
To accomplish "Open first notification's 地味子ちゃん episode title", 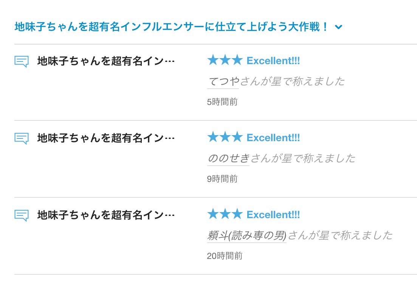I will pos(106,61).
